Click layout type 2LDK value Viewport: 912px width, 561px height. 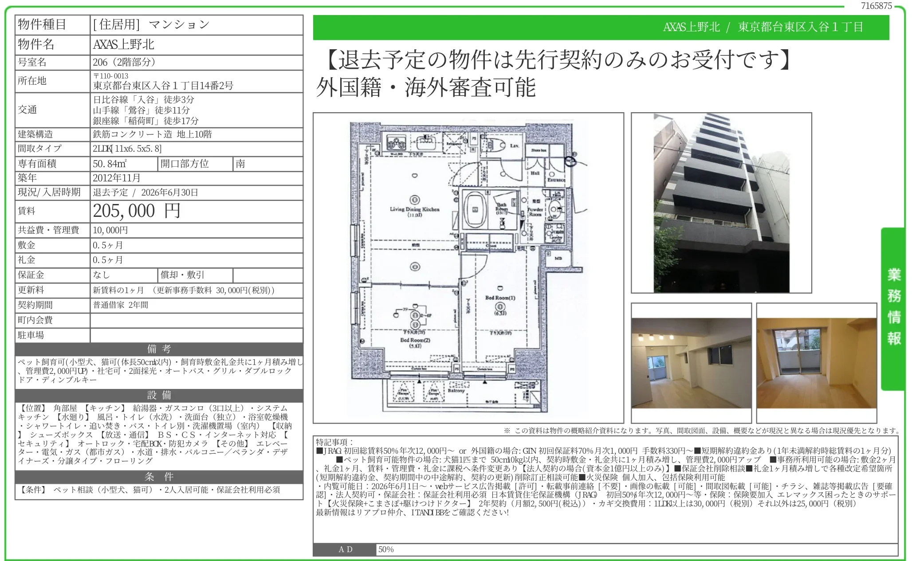pos(127,149)
